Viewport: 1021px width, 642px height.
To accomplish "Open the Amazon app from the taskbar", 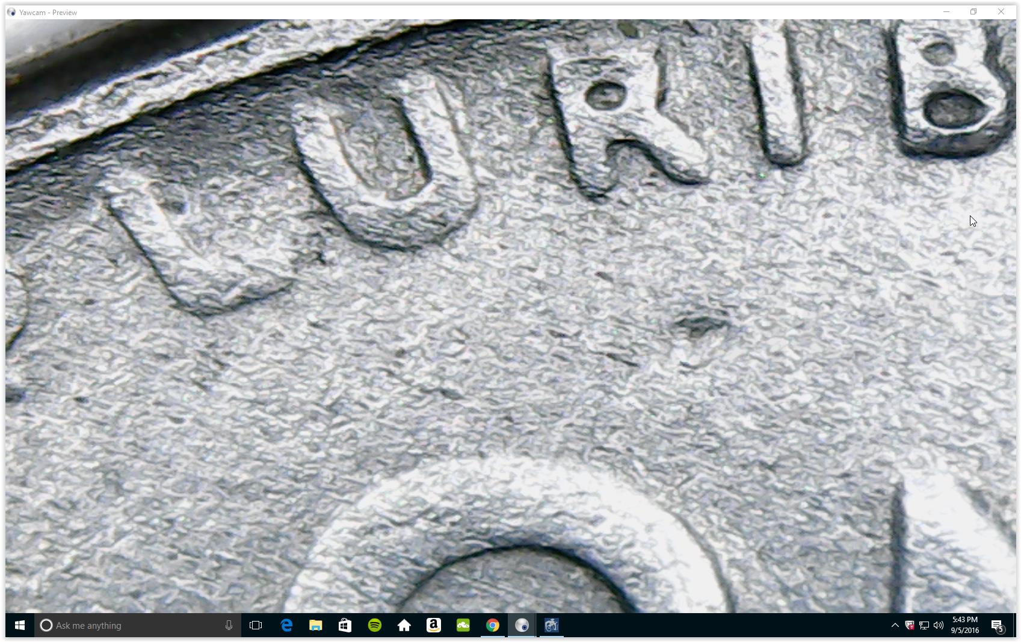I will 433,625.
